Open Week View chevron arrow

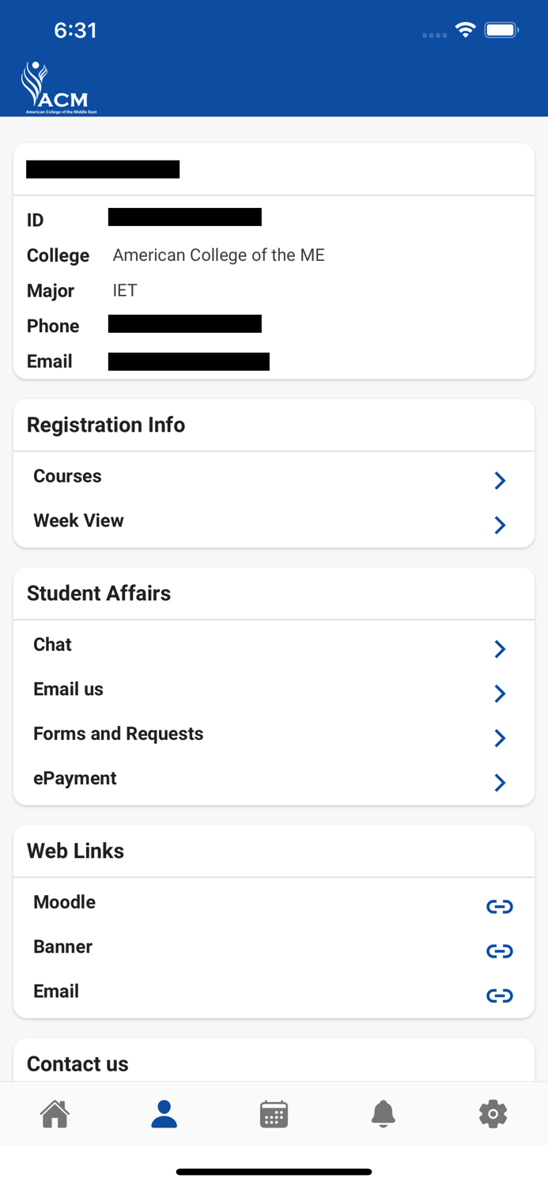click(x=500, y=524)
